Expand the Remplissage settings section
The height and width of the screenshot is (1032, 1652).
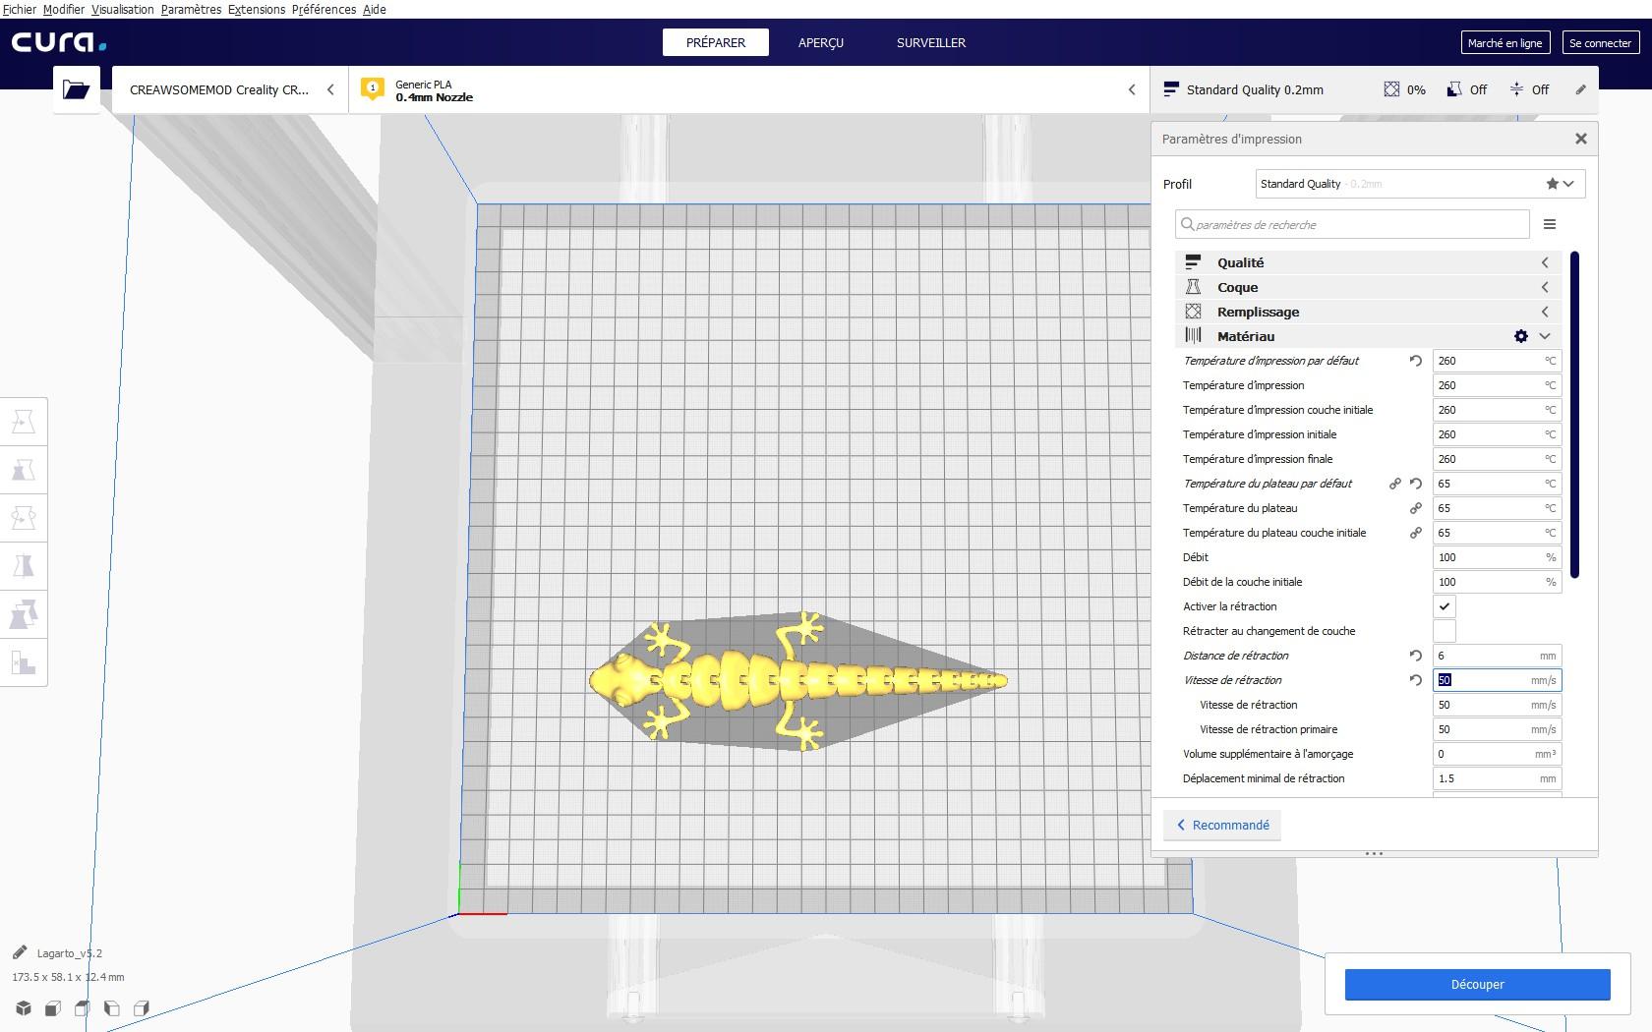[1367, 312]
